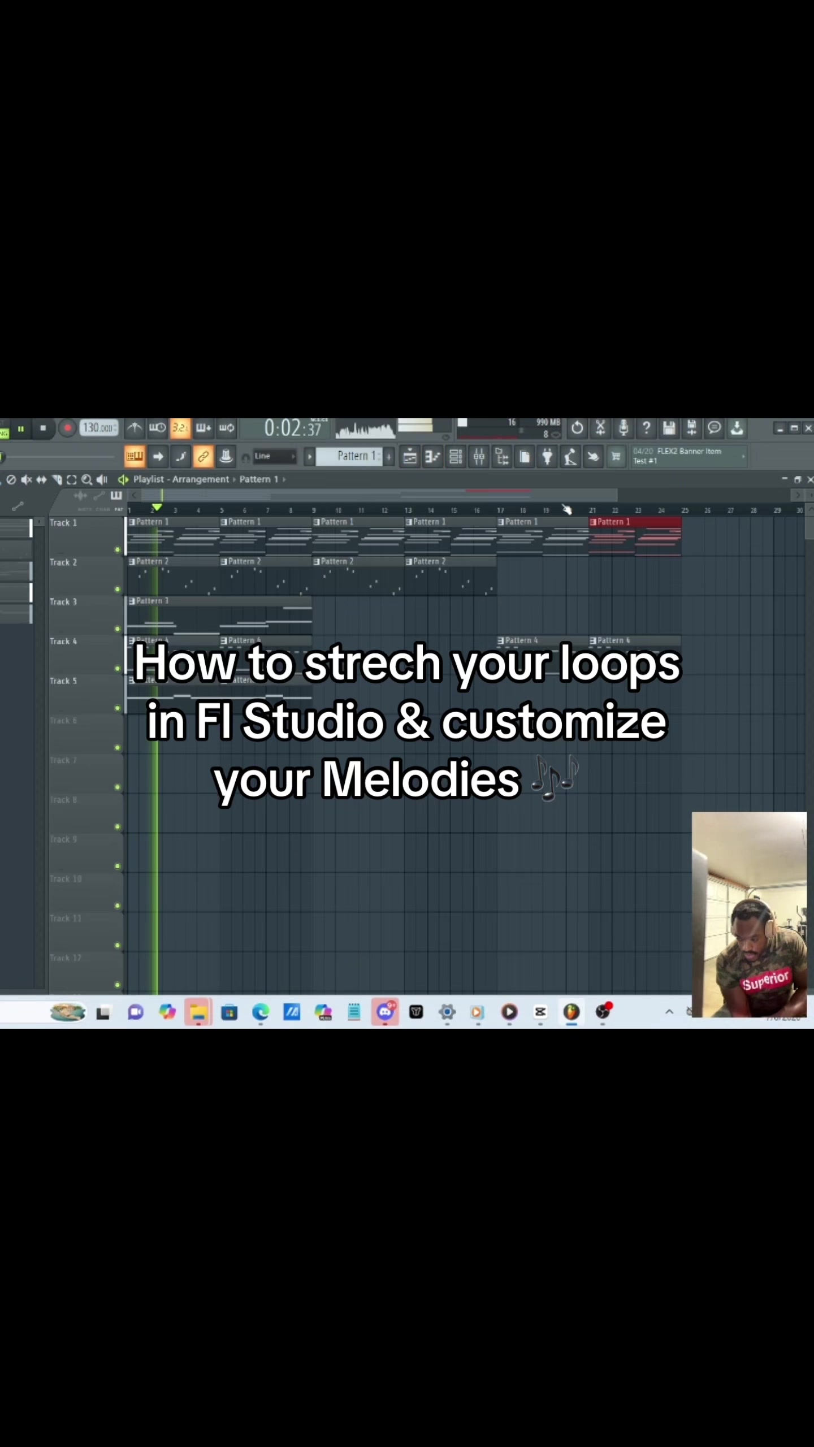Click plus button next to Pattern 1
Image resolution: width=814 pixels, height=1447 pixels.
pyautogui.click(x=389, y=457)
